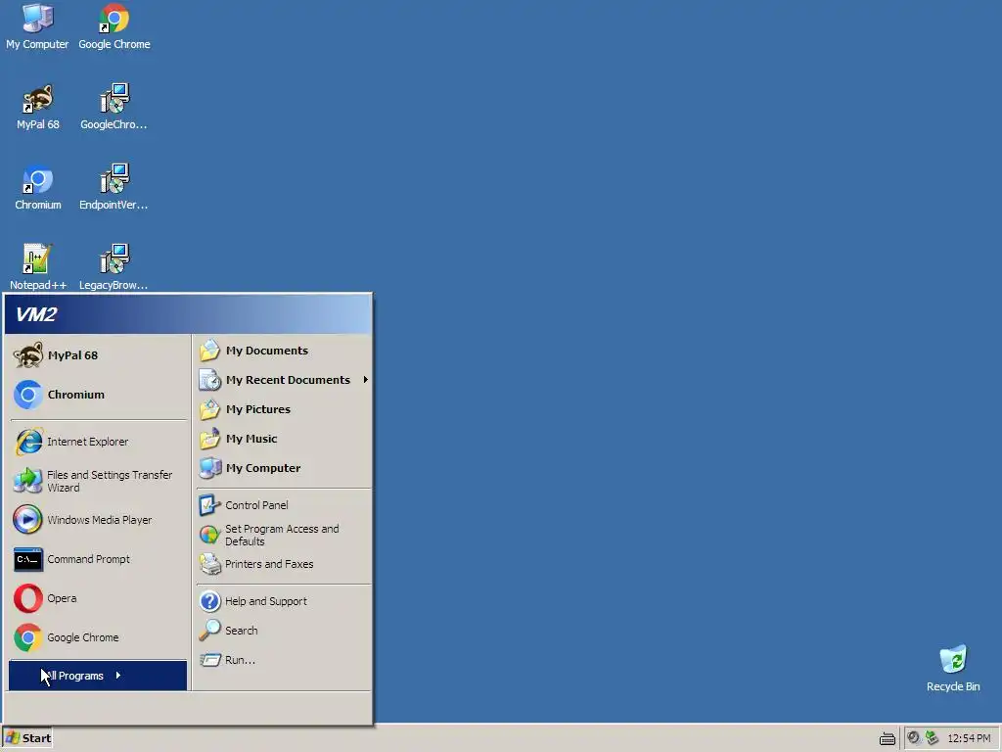Open My Music folder in Start menu
Viewport: 1002px width, 752px height.
[x=283, y=439]
